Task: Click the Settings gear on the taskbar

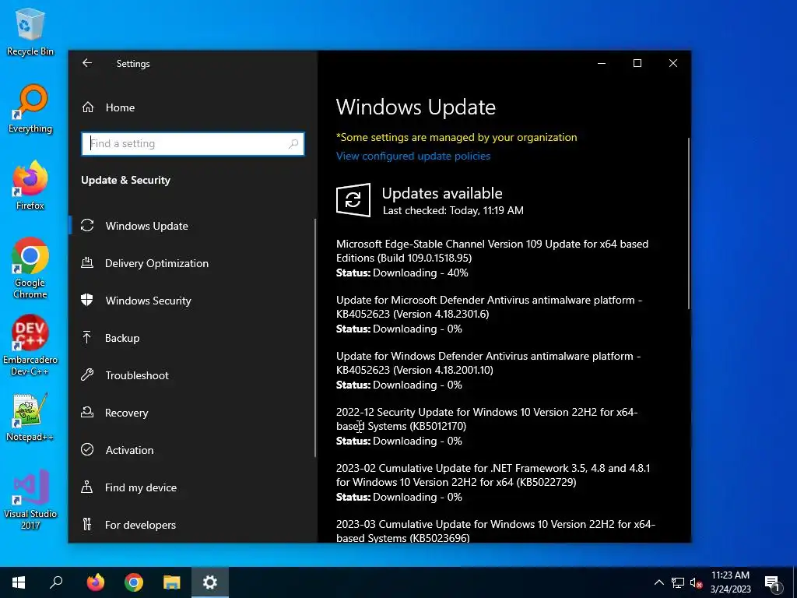Action: [210, 582]
